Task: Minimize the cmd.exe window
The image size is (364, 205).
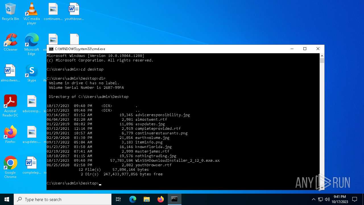Action: pos(292,49)
